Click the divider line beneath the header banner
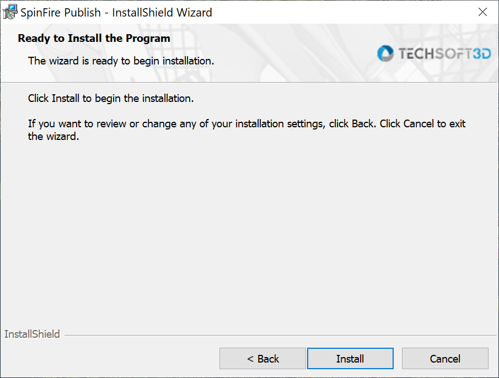 (248, 83)
